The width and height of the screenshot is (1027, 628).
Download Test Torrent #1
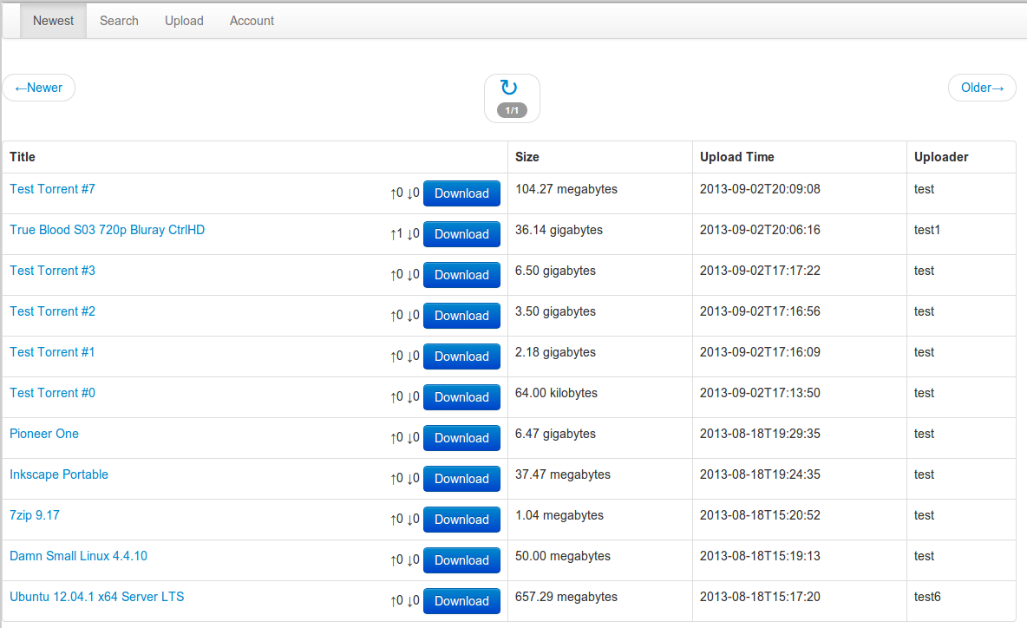(x=461, y=357)
